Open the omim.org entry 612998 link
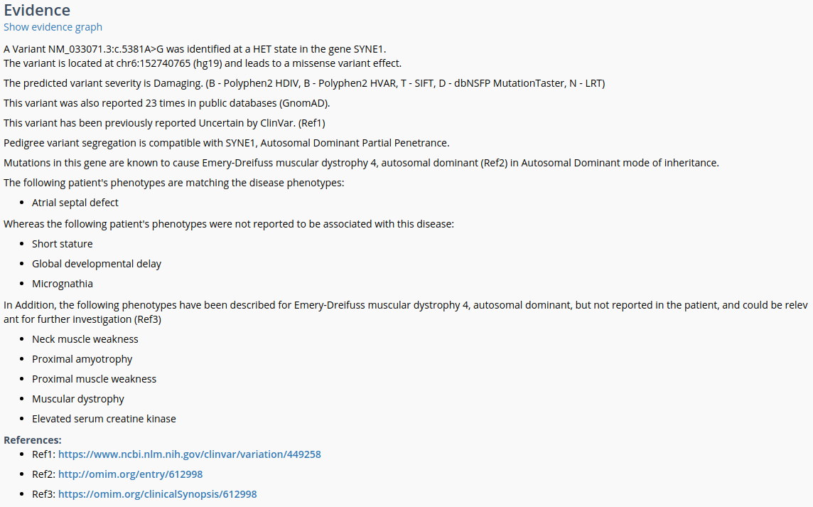 (130, 474)
